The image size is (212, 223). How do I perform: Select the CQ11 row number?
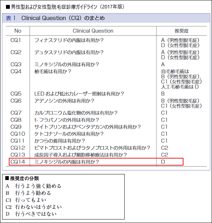pyautogui.click(x=17, y=141)
